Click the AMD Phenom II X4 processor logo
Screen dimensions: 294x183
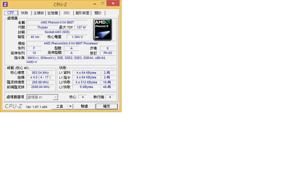click(x=102, y=30)
